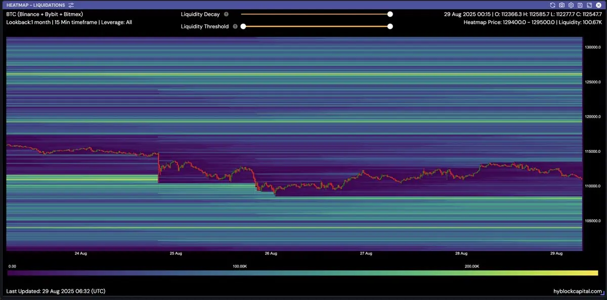607x300 pixels.
Task: Click the liquidity color gradient legend bar
Action: point(302,273)
